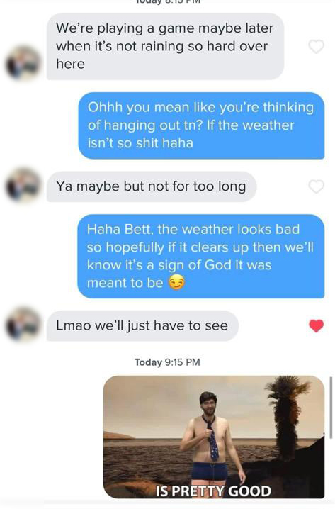Tap the "Haha Bett, the weather looks bad" message

(201, 256)
